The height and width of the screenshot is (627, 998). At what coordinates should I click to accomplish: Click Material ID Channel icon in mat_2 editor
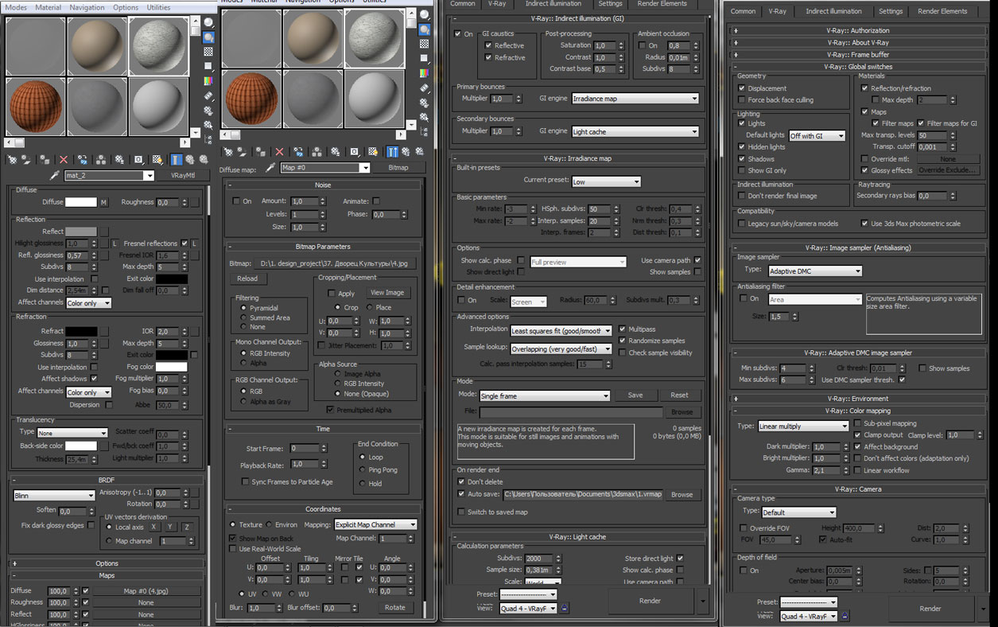[x=139, y=160]
